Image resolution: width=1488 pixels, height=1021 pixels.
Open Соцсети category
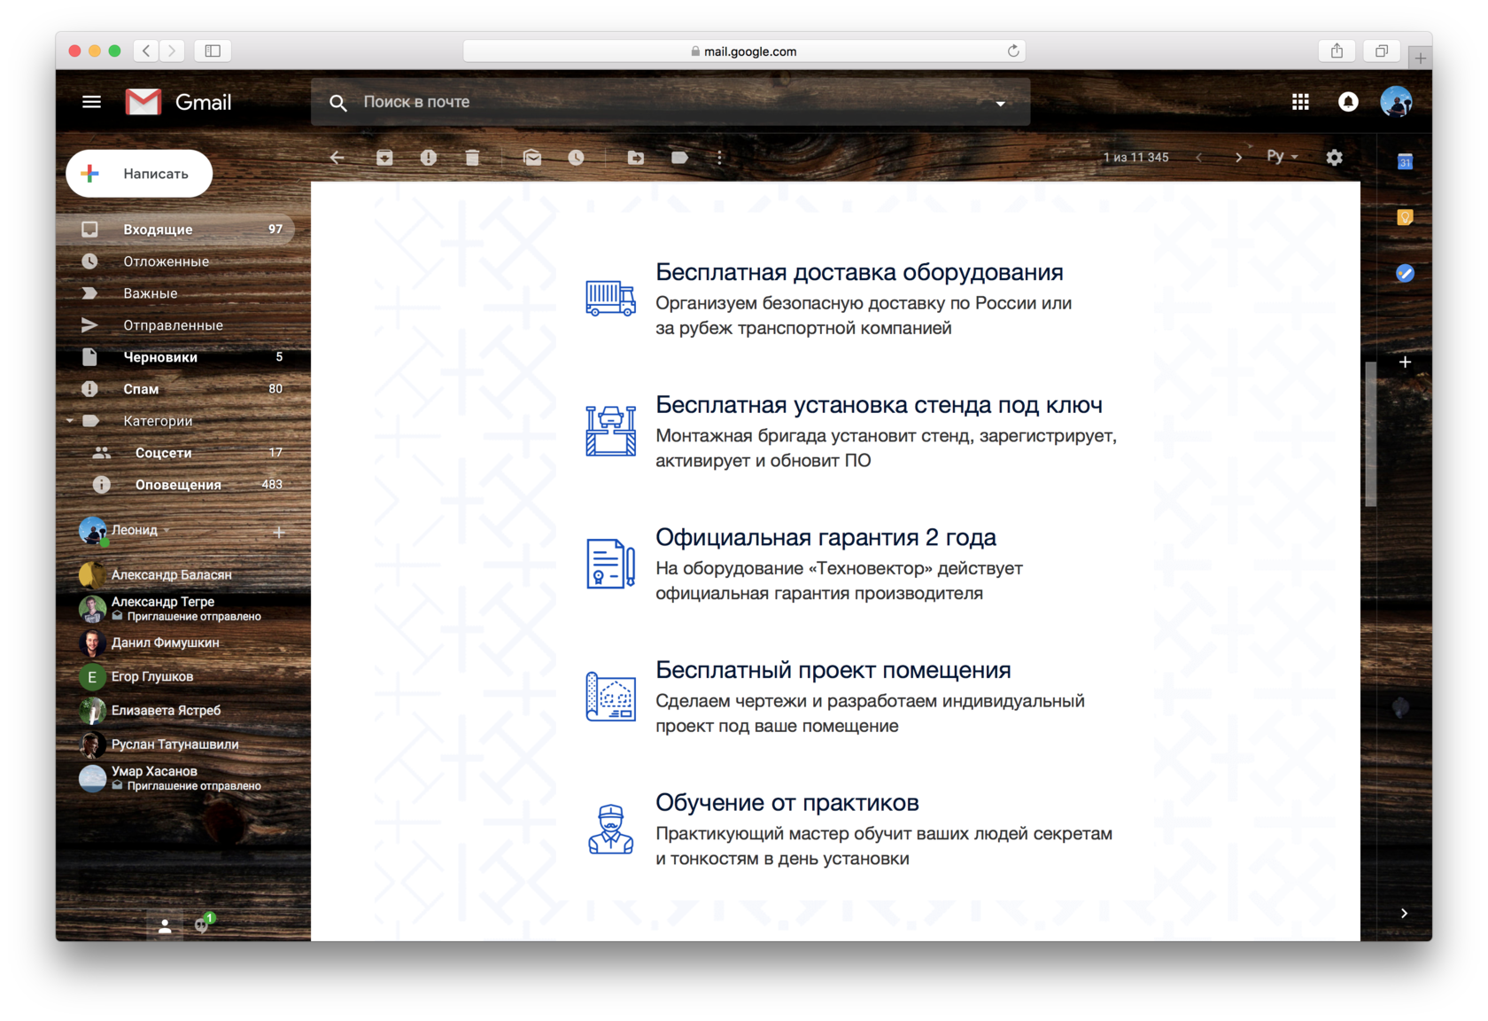click(x=175, y=453)
